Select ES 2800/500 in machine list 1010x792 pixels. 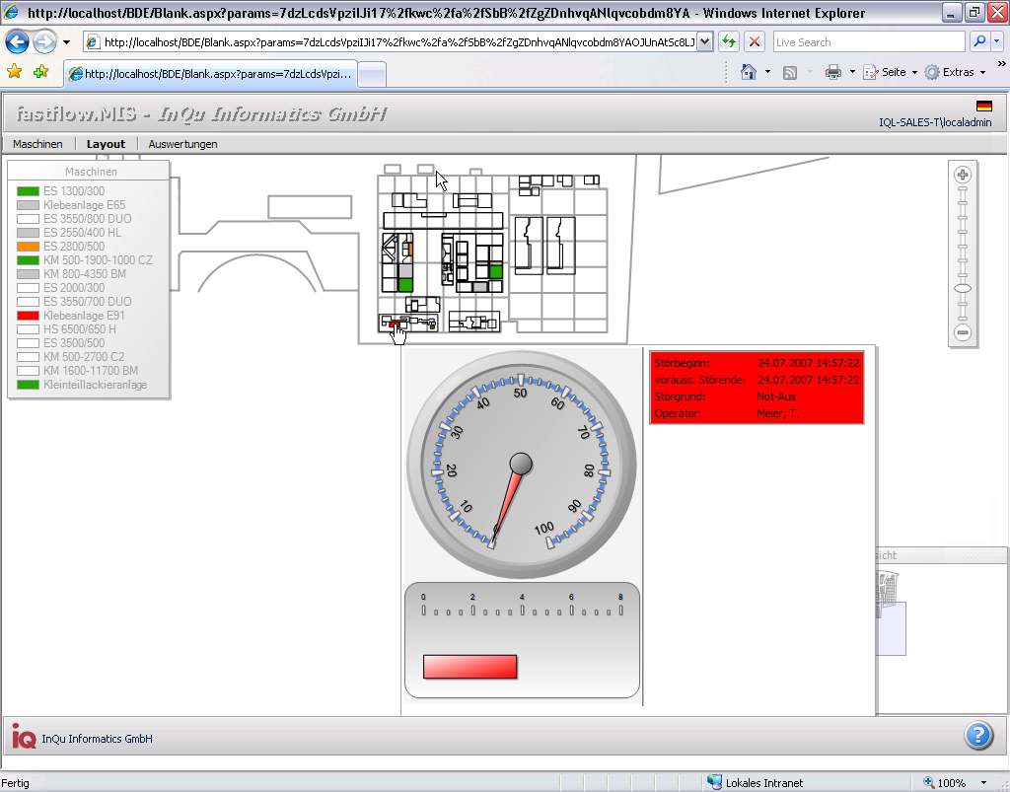click(73, 247)
